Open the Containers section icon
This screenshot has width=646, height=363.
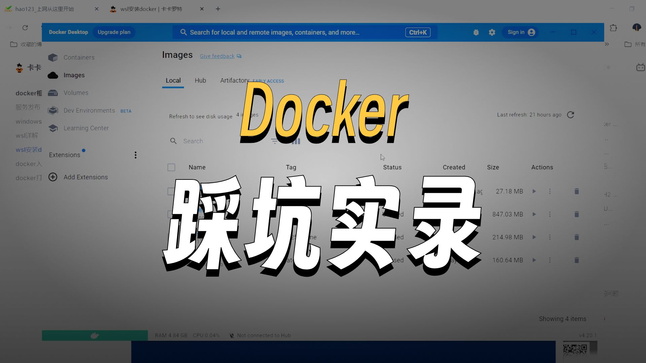[53, 57]
